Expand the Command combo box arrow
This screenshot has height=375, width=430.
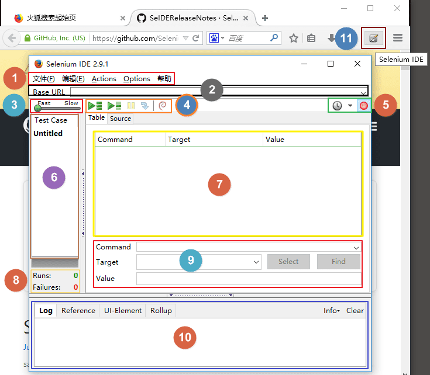[x=356, y=248]
